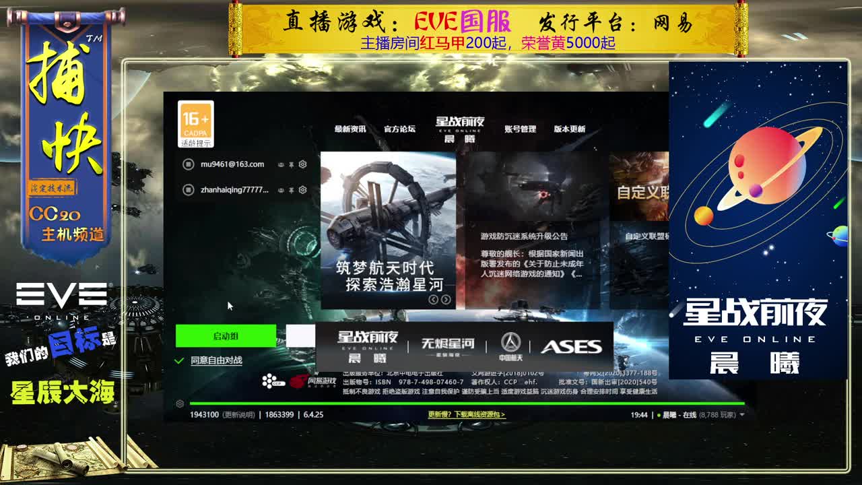The height and width of the screenshot is (485, 862).
Task: Click pin icon beside zhanhaiqing77777 account
Action: coord(292,190)
